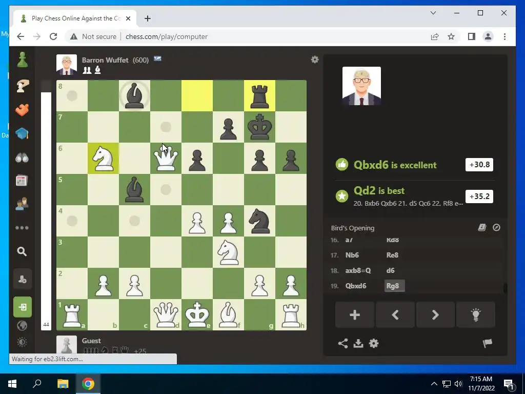
Task: Select the white queen on d6
Action: (166, 159)
